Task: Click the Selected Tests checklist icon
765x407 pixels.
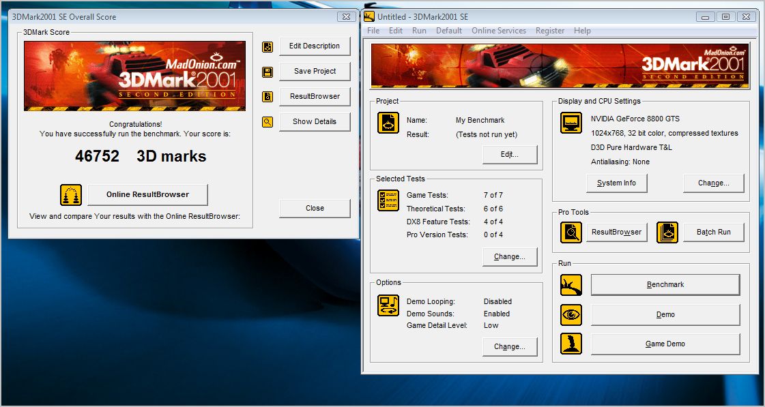Action: [388, 200]
